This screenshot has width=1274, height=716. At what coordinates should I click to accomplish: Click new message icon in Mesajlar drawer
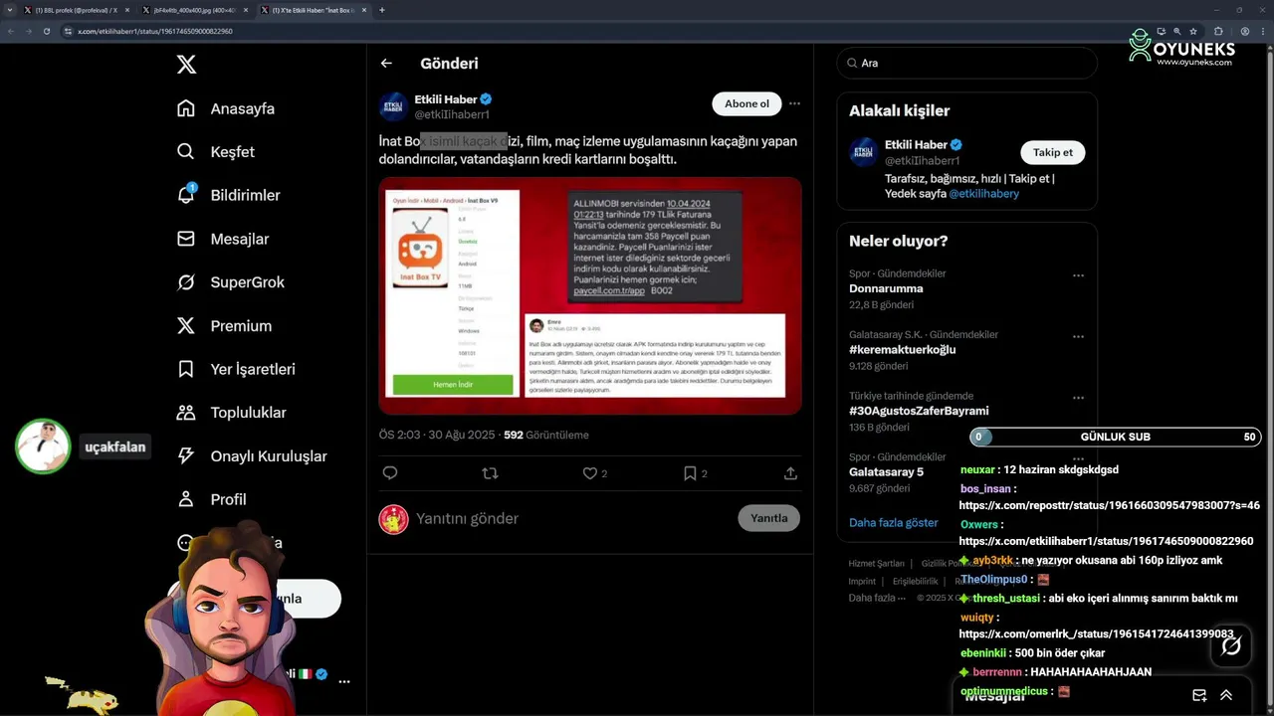(x=1199, y=695)
